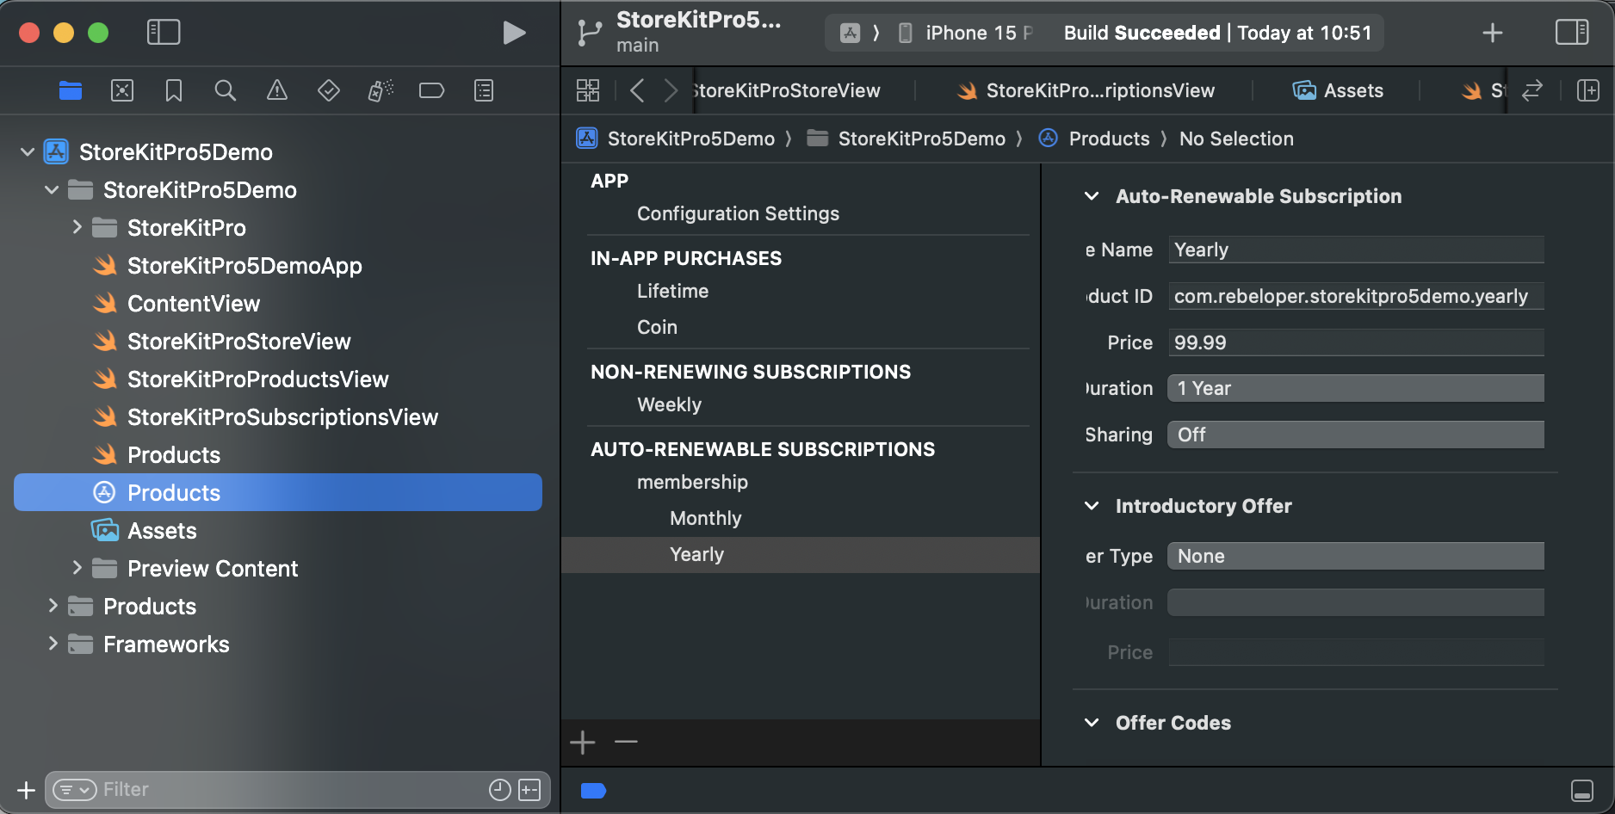
Task: Open the find navigator magnifier icon
Action: (x=226, y=90)
